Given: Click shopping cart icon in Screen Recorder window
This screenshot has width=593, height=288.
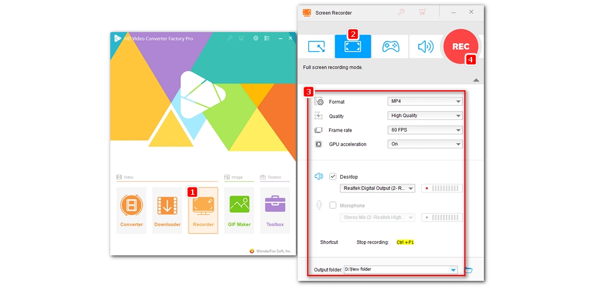Looking at the screenshot, I should click(422, 12).
